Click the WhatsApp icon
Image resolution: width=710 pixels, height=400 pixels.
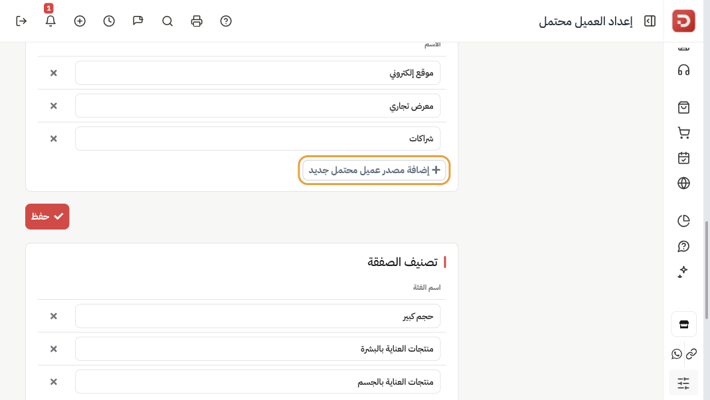tap(677, 354)
